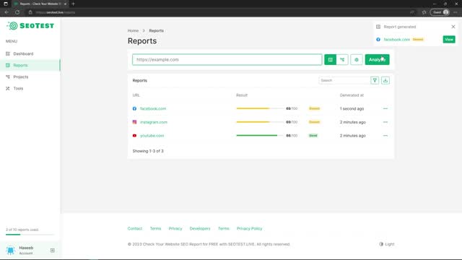Screen dimensions: 462x260
Task: Open the Privacy footer link
Action: pyautogui.click(x=175, y=228)
